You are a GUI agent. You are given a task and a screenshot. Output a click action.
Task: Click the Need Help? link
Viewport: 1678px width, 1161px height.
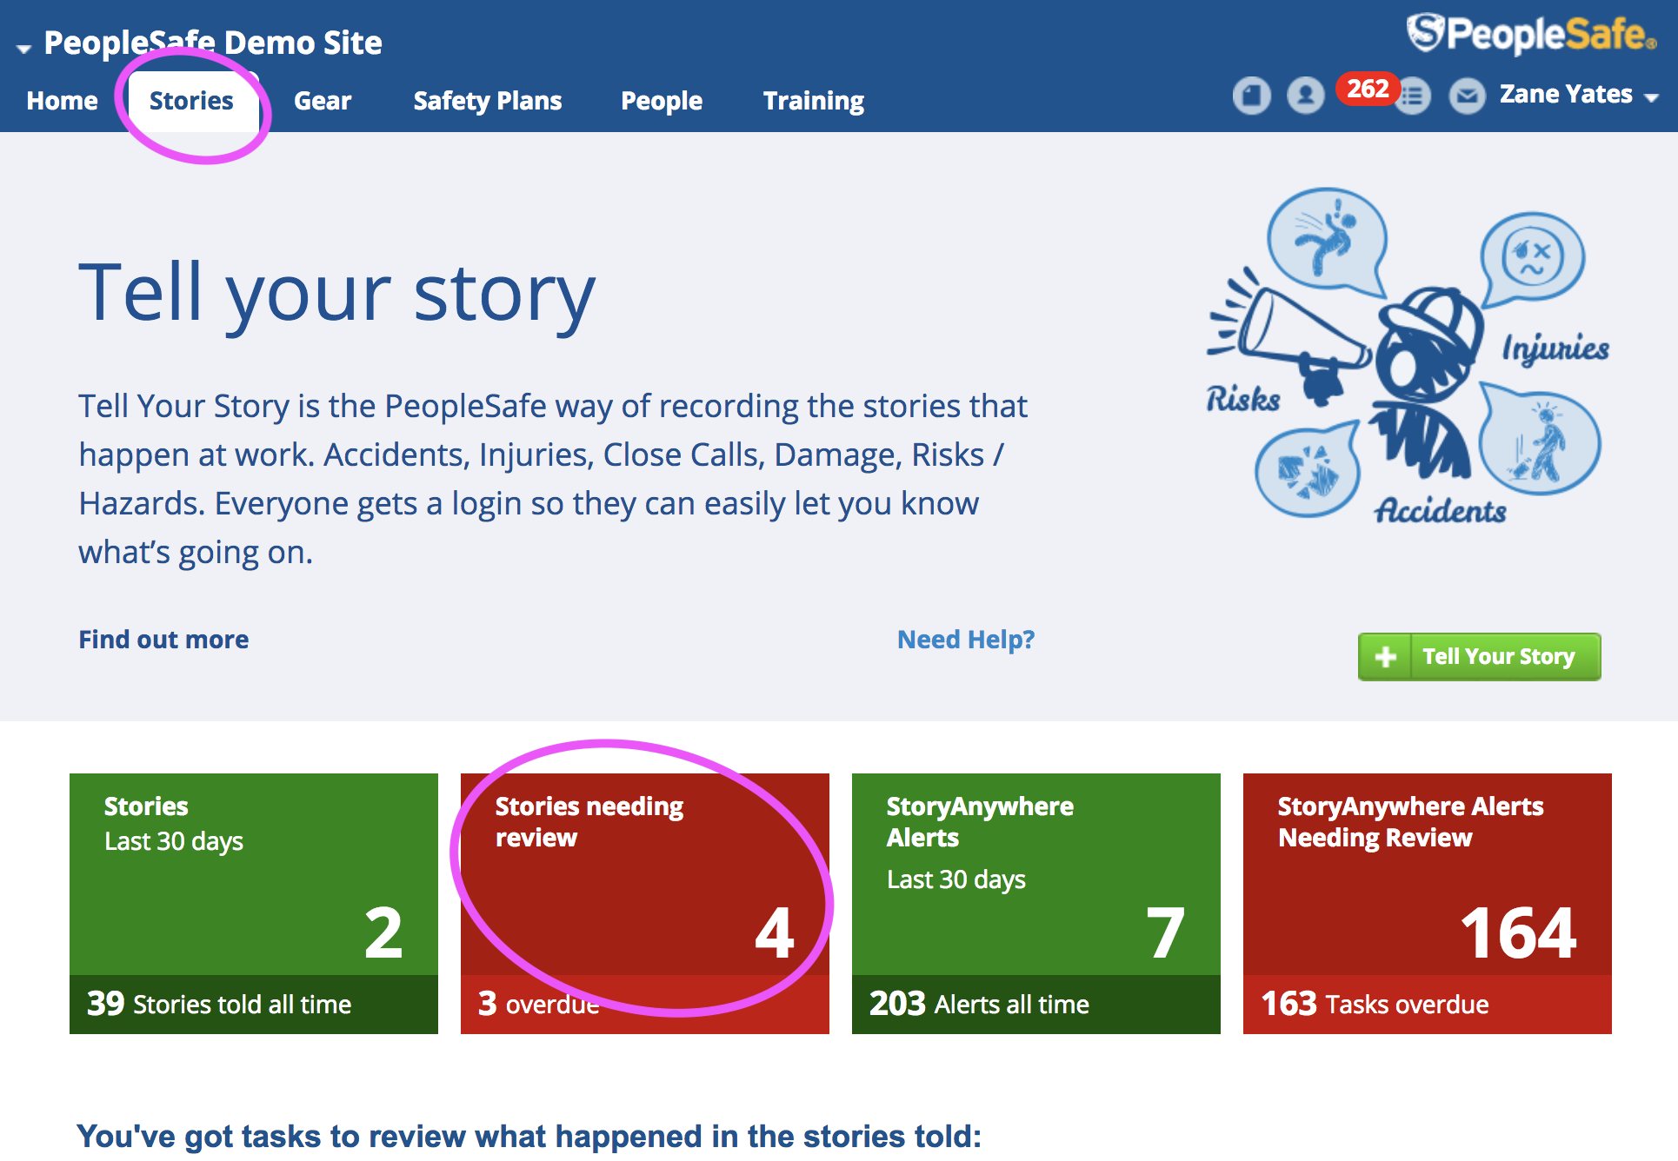[x=965, y=640]
